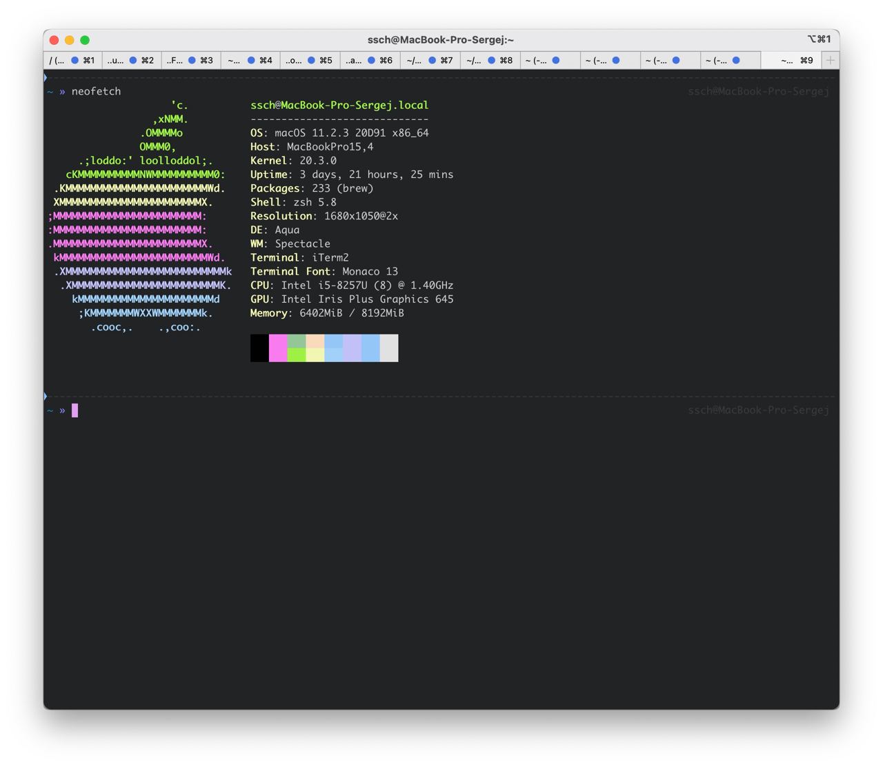Click the green zoom window button

pos(85,40)
